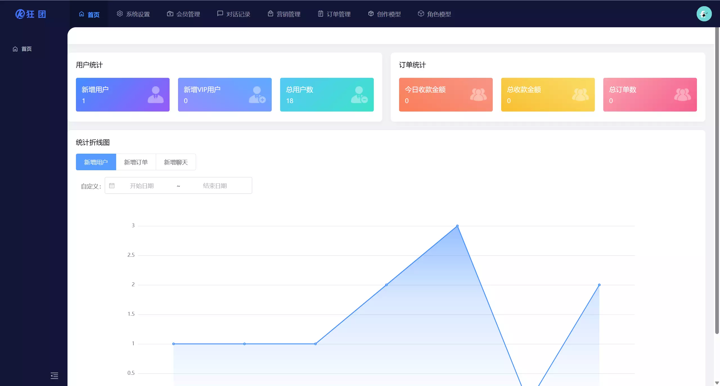Click the user icon on the 新增用户 card

point(156,95)
